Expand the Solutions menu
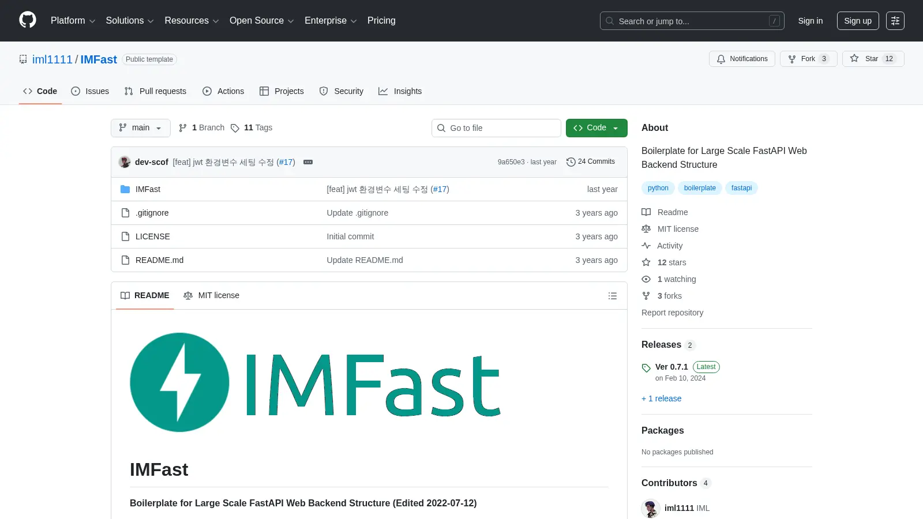 pyautogui.click(x=130, y=21)
